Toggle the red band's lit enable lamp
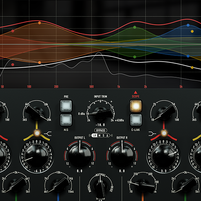 (x=164, y=133)
